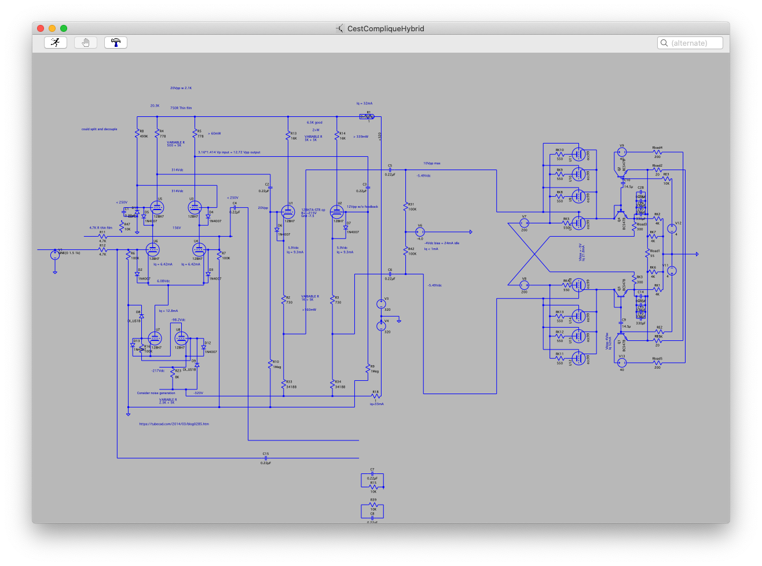
Task: Click the '12Vpp w/o feedback' comment
Action: (362, 207)
